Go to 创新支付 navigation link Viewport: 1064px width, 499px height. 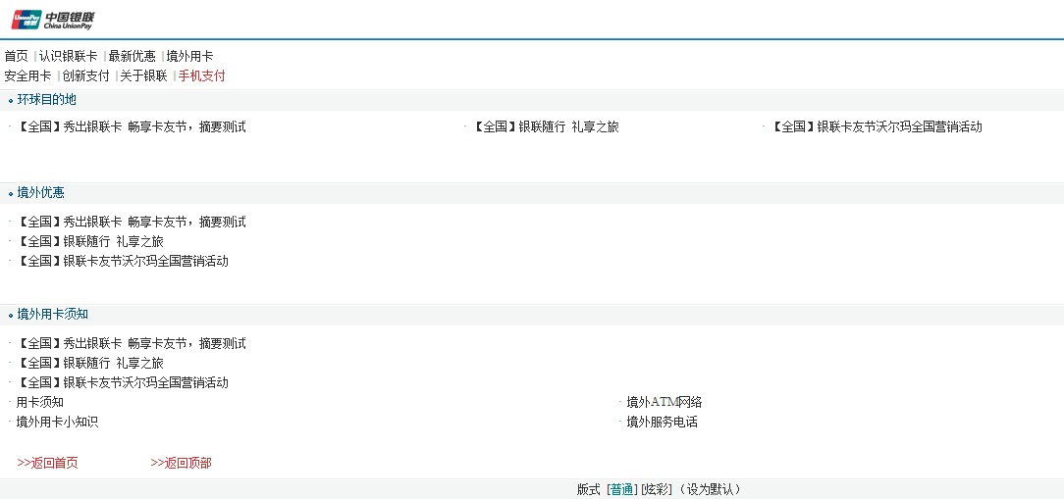click(x=86, y=75)
